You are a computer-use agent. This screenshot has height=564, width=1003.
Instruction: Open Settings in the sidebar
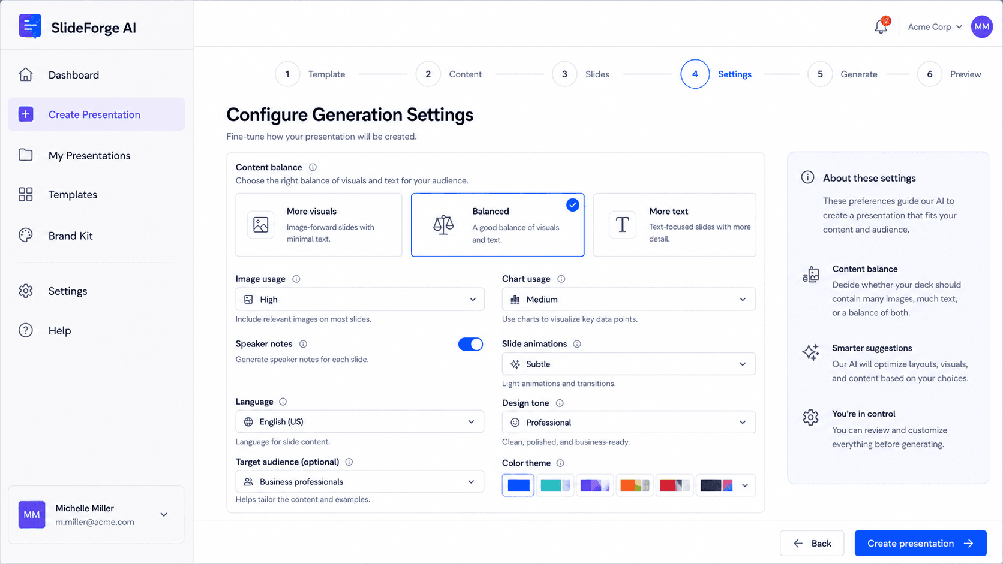coord(96,291)
